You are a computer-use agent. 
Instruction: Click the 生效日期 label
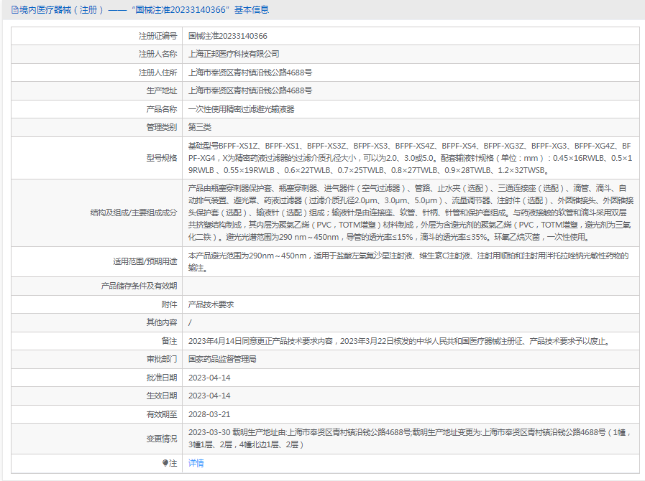tap(162, 396)
